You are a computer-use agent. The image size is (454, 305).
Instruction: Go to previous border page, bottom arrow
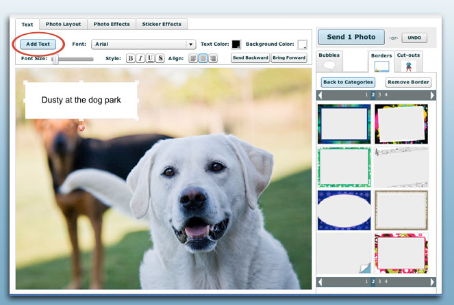click(x=320, y=282)
